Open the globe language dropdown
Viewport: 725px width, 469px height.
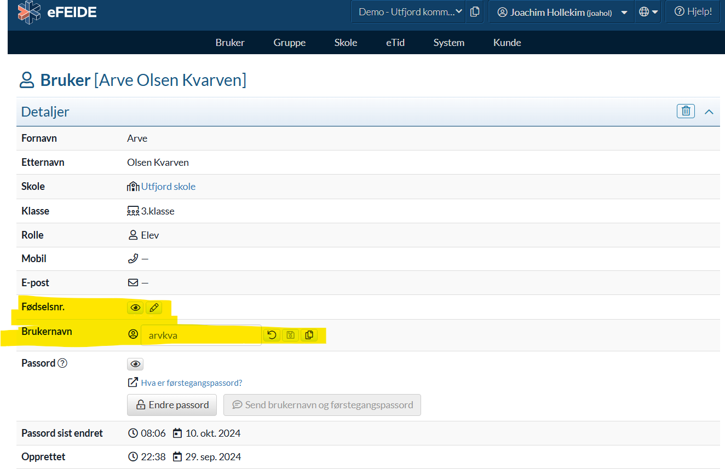tap(648, 12)
